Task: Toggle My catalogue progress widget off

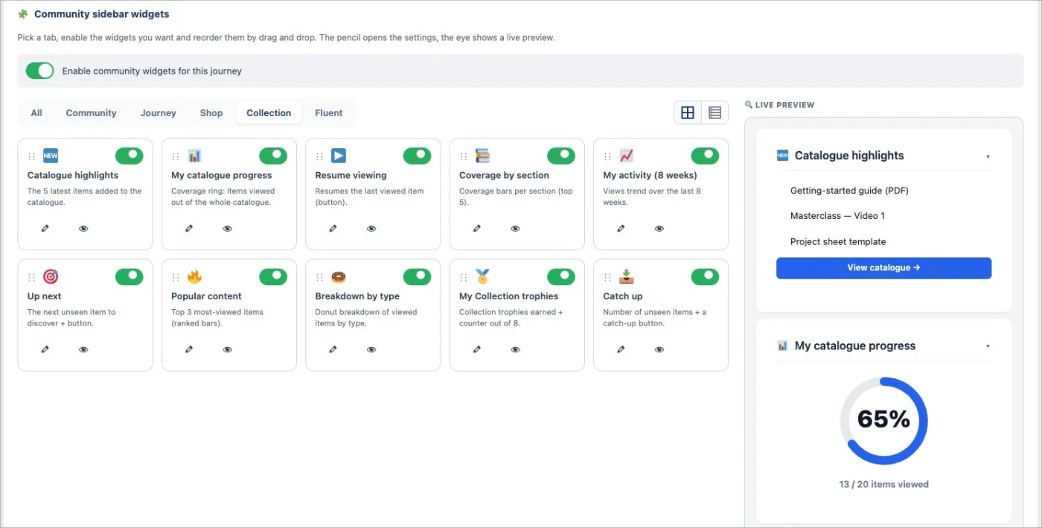Action: coord(272,155)
